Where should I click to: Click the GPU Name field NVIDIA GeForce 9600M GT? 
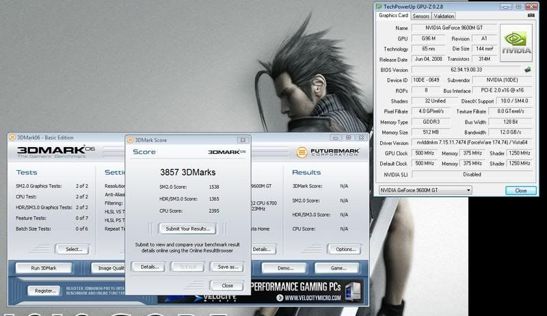(x=454, y=27)
